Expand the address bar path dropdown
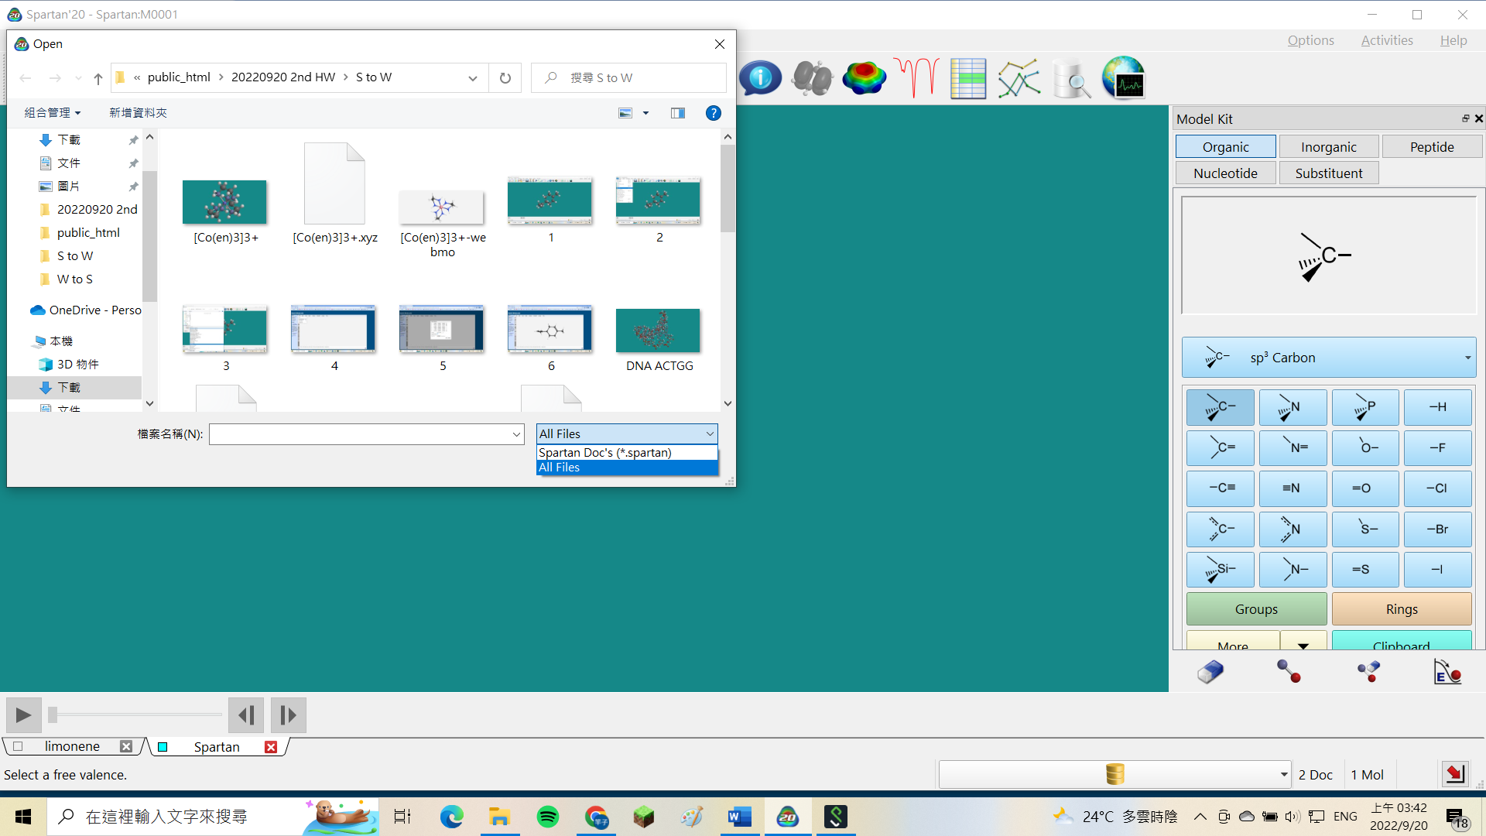The height and width of the screenshot is (836, 1486). (473, 77)
